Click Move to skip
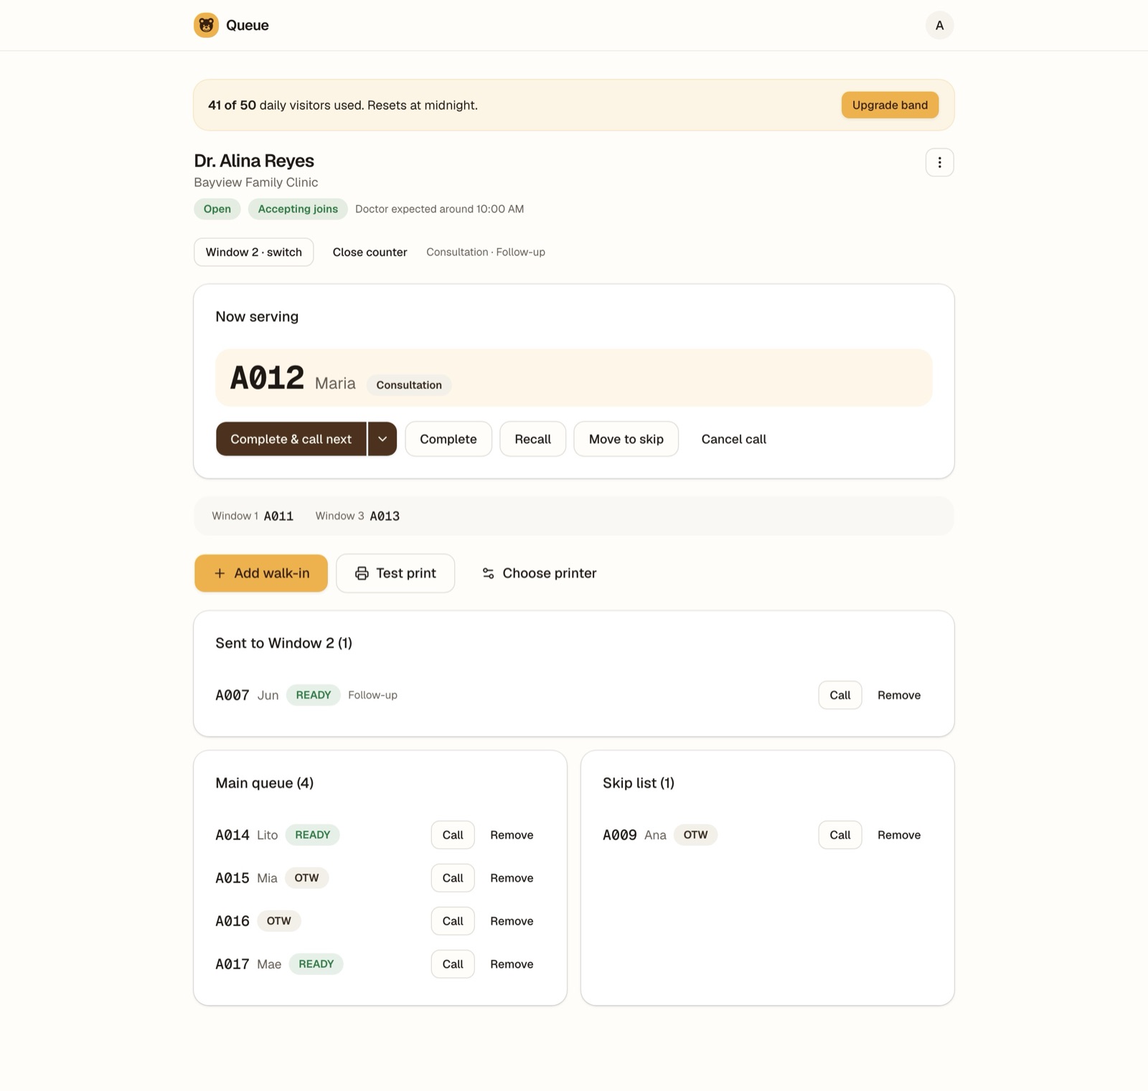The width and height of the screenshot is (1148, 1091). coord(626,439)
